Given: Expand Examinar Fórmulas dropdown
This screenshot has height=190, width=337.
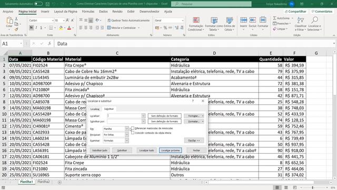Looking at the screenshot, I should point(127,140).
